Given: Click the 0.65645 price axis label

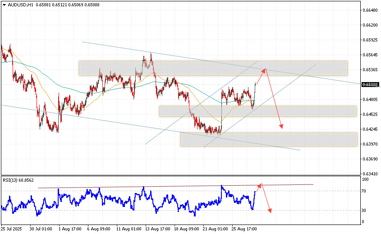Looking at the screenshot, I should click(x=370, y=55).
